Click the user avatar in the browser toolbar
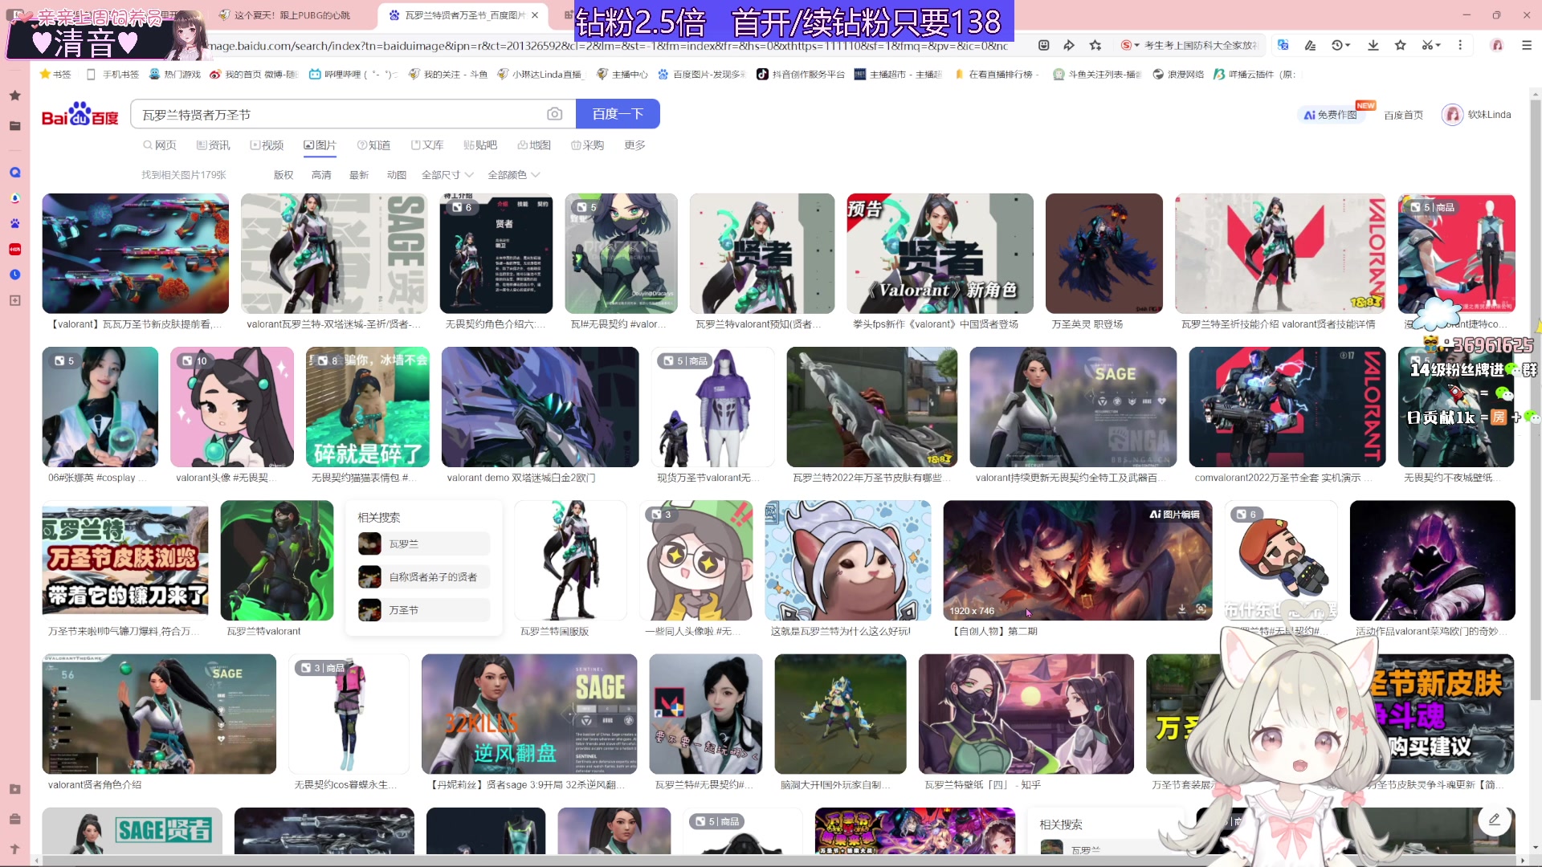 click(x=1497, y=45)
